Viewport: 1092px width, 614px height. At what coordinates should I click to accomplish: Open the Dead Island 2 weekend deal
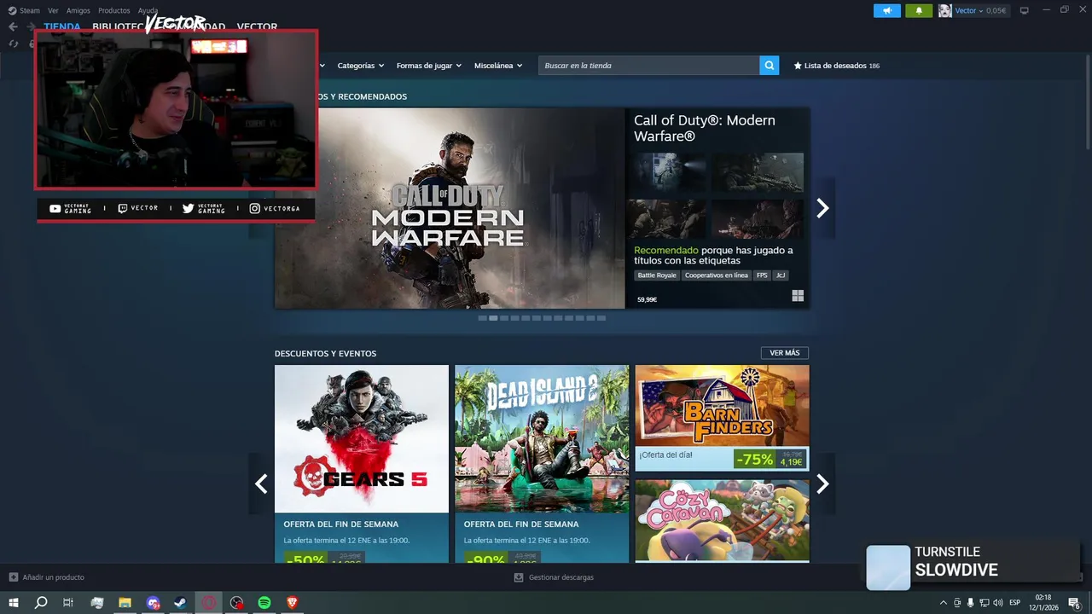pyautogui.click(x=542, y=464)
